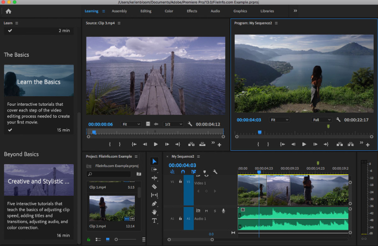Click the Home icon in top bar
This screenshot has height=246, width=378.
click(8, 11)
